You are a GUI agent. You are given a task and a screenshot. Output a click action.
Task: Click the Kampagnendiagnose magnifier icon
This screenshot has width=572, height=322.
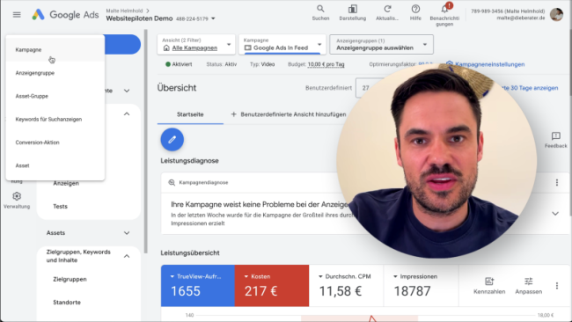172,182
